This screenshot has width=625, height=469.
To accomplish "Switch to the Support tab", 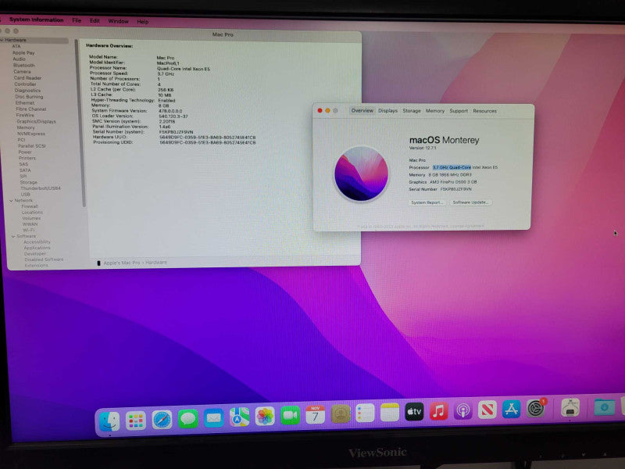I will click(459, 111).
